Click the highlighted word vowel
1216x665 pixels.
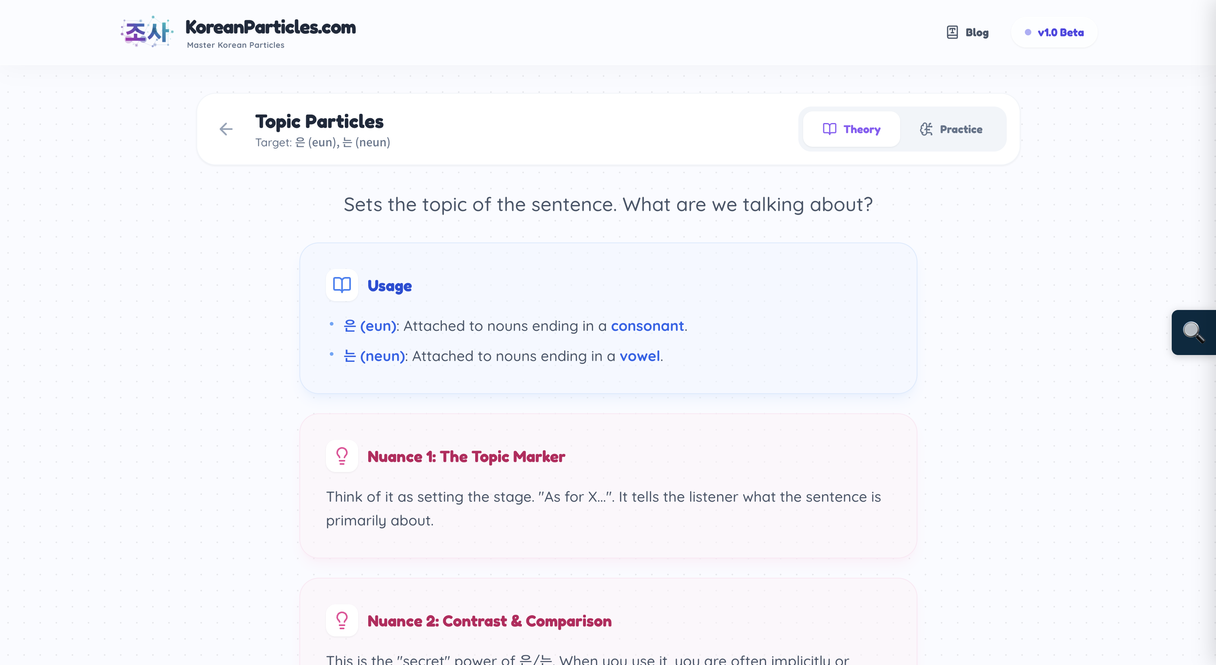640,355
